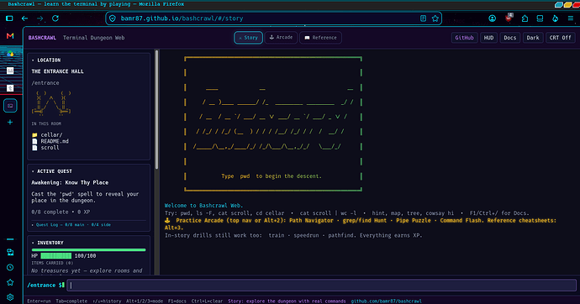Collapse the INVENTORY panel header
Screen dimensions: 580x304
pyautogui.click(x=47, y=243)
